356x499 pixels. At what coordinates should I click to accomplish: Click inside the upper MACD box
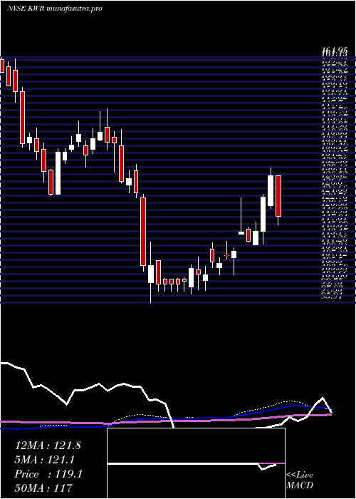click(196, 445)
